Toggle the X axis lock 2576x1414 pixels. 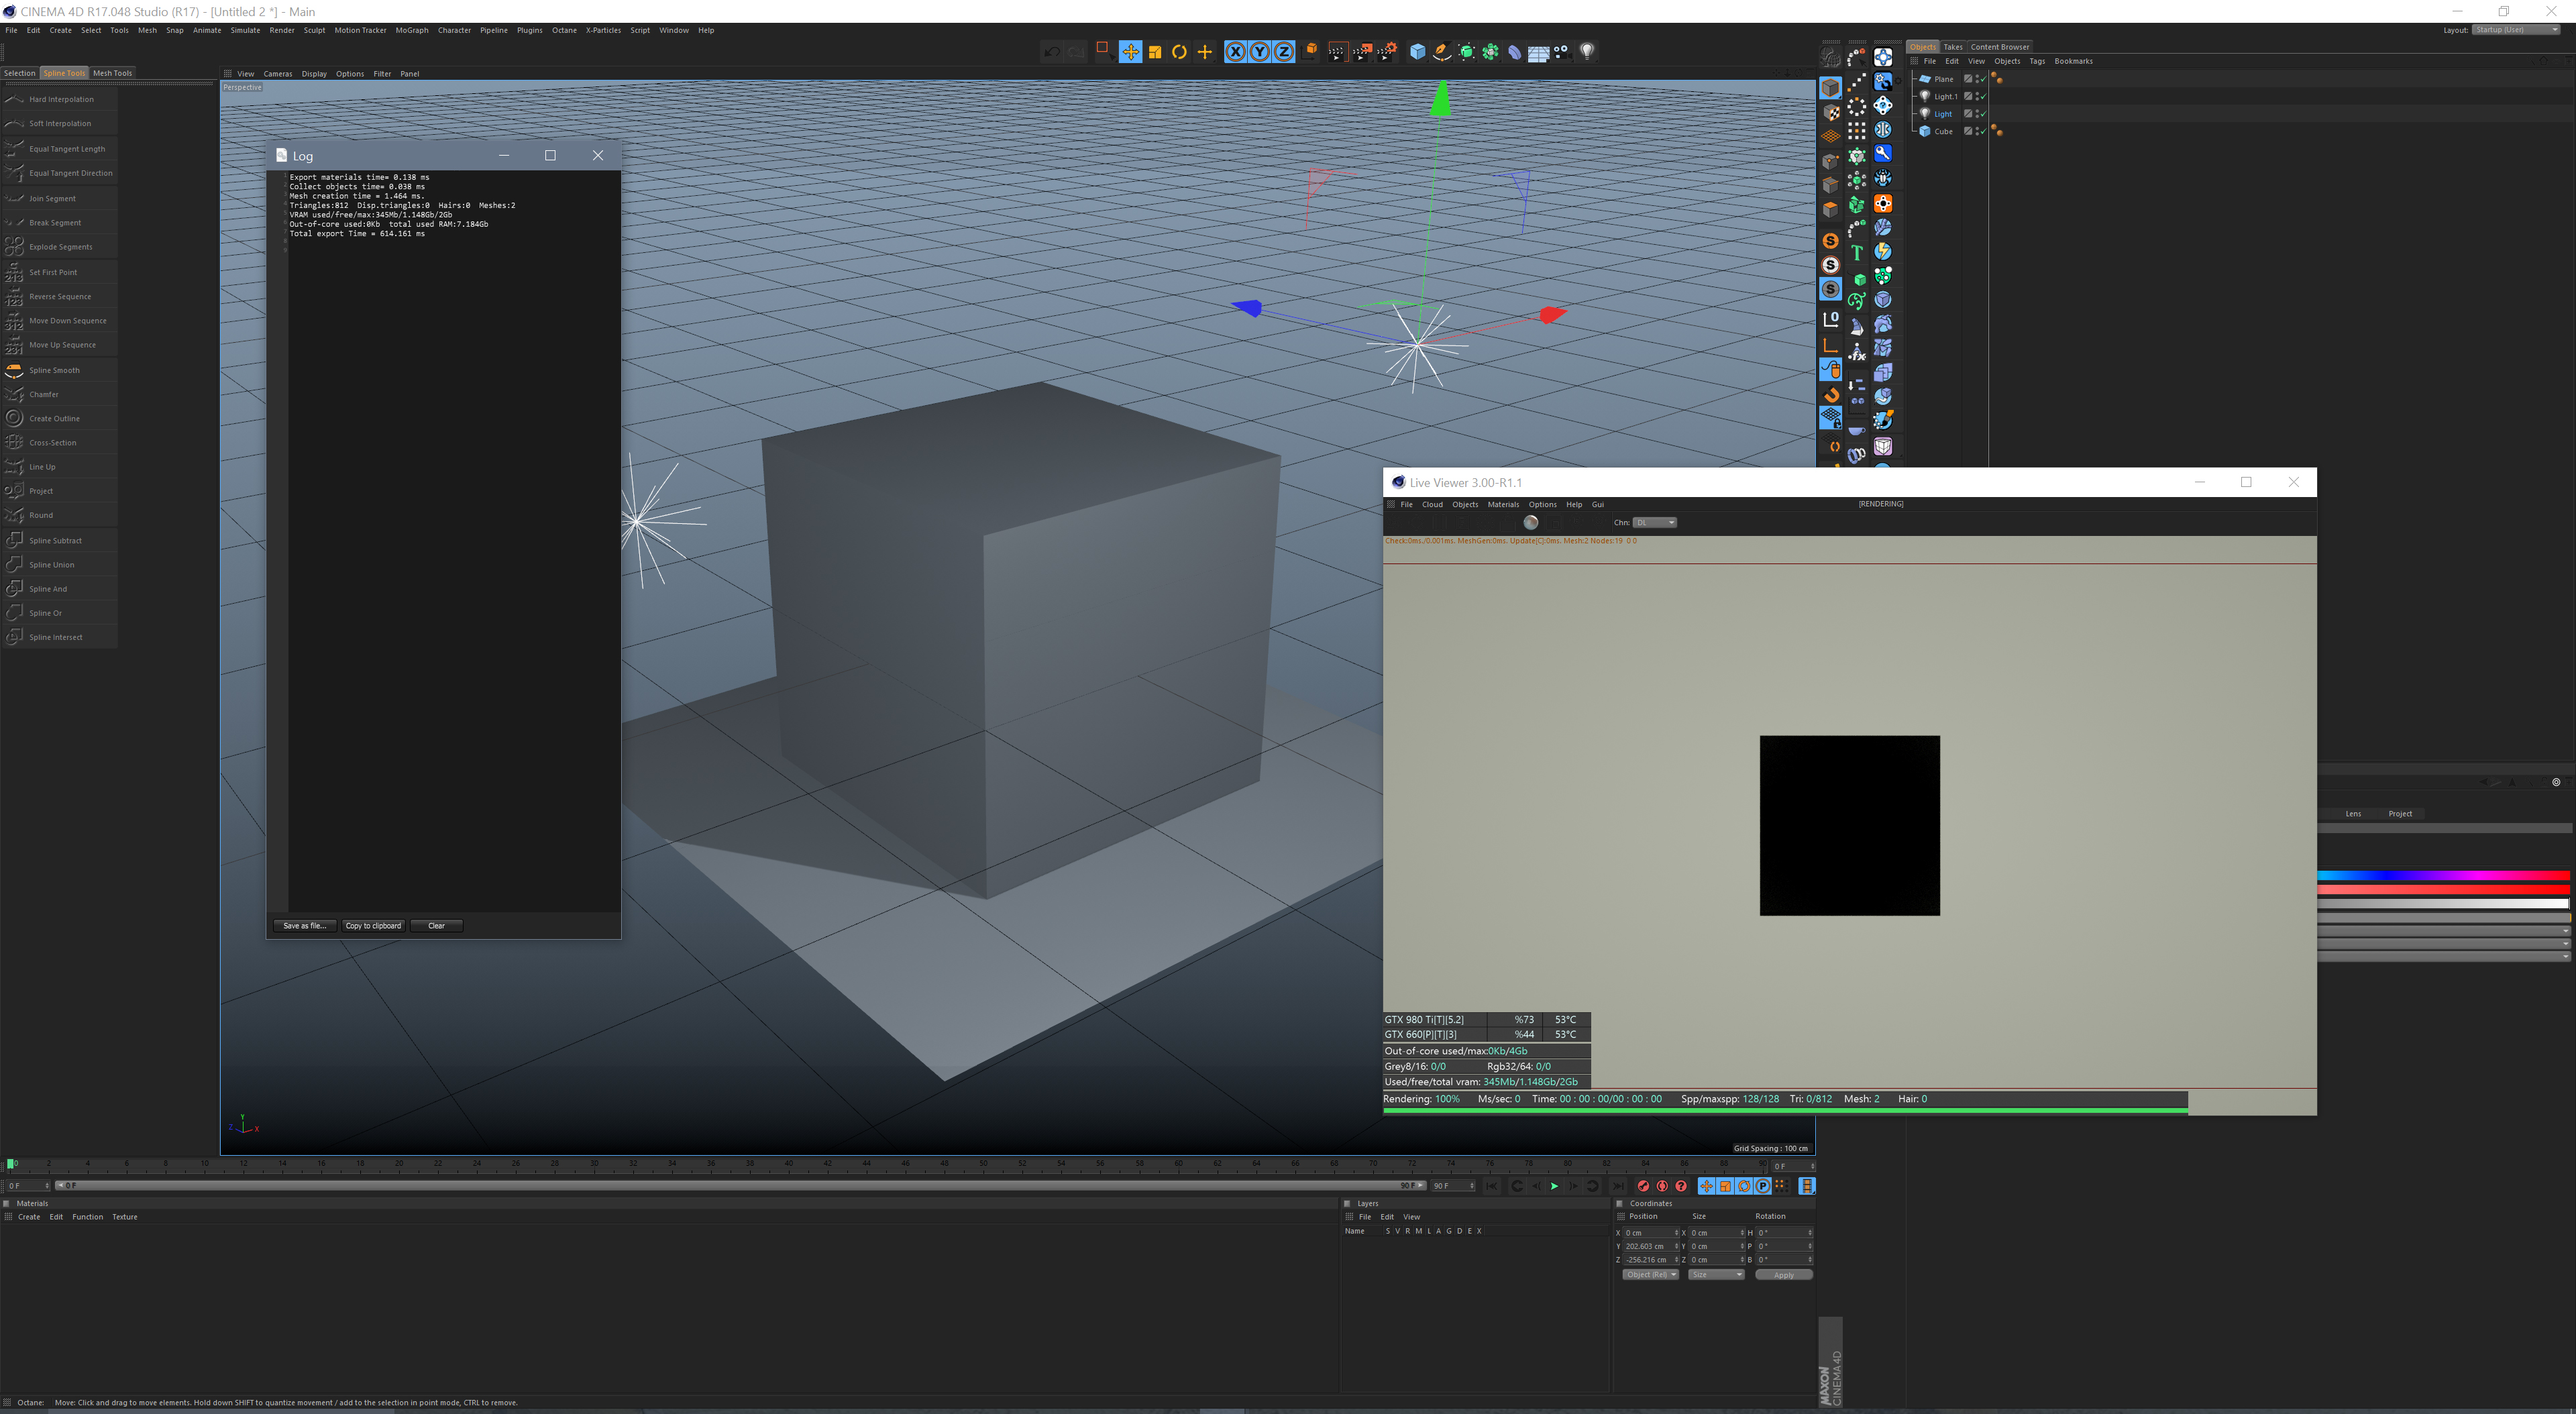point(1236,52)
